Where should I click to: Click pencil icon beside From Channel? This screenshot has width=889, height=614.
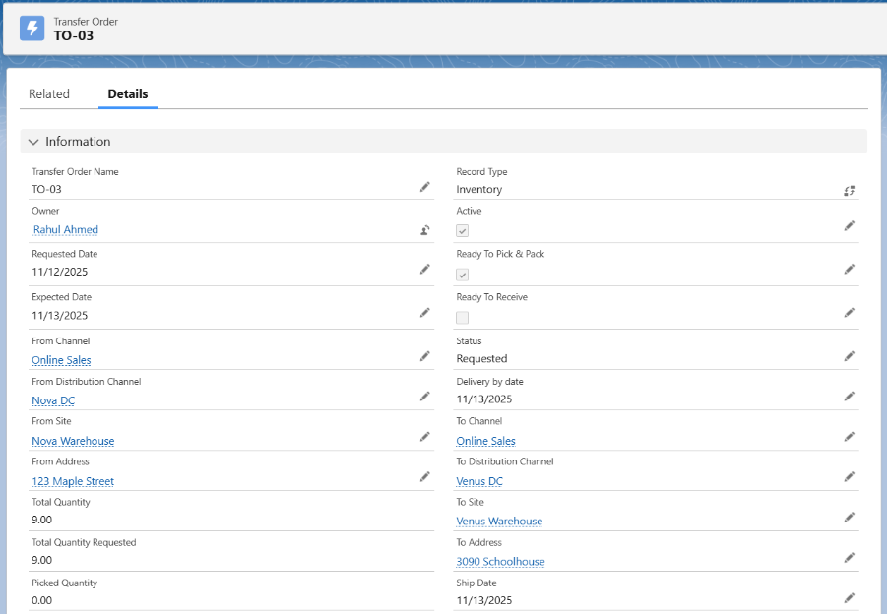[x=424, y=356]
